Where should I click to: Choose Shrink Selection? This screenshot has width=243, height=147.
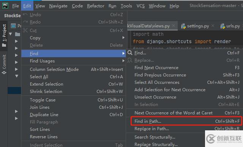pyautogui.click(x=73, y=92)
